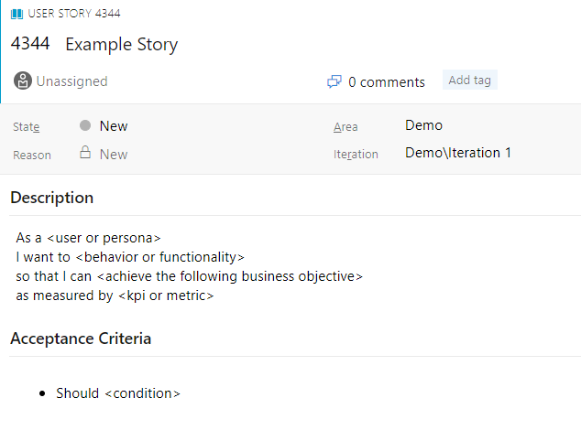Click the lock icon beside Reason

click(85, 154)
